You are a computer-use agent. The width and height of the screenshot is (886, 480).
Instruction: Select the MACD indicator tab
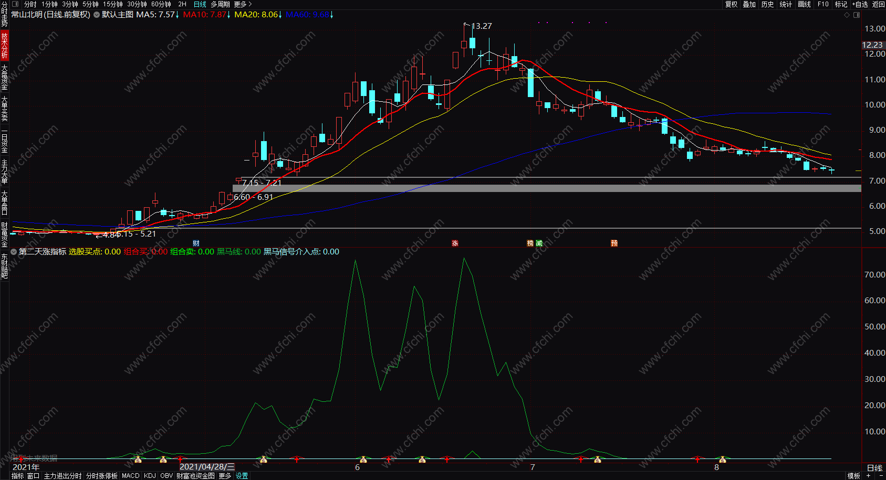[x=130, y=476]
